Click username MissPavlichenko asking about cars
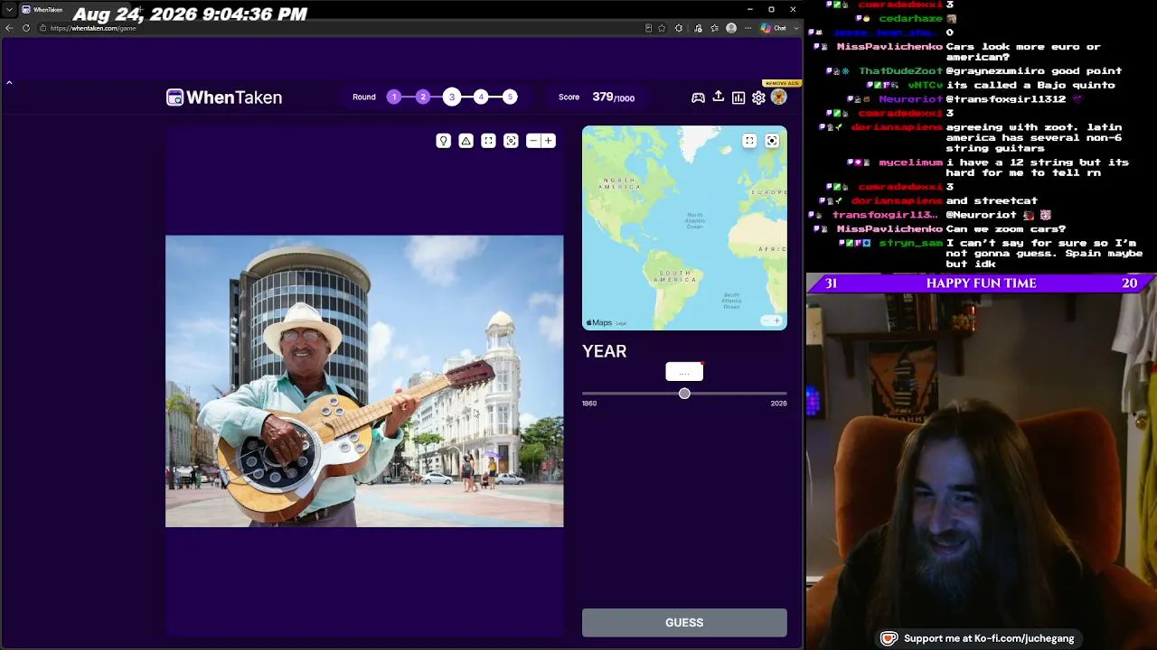 (889, 46)
